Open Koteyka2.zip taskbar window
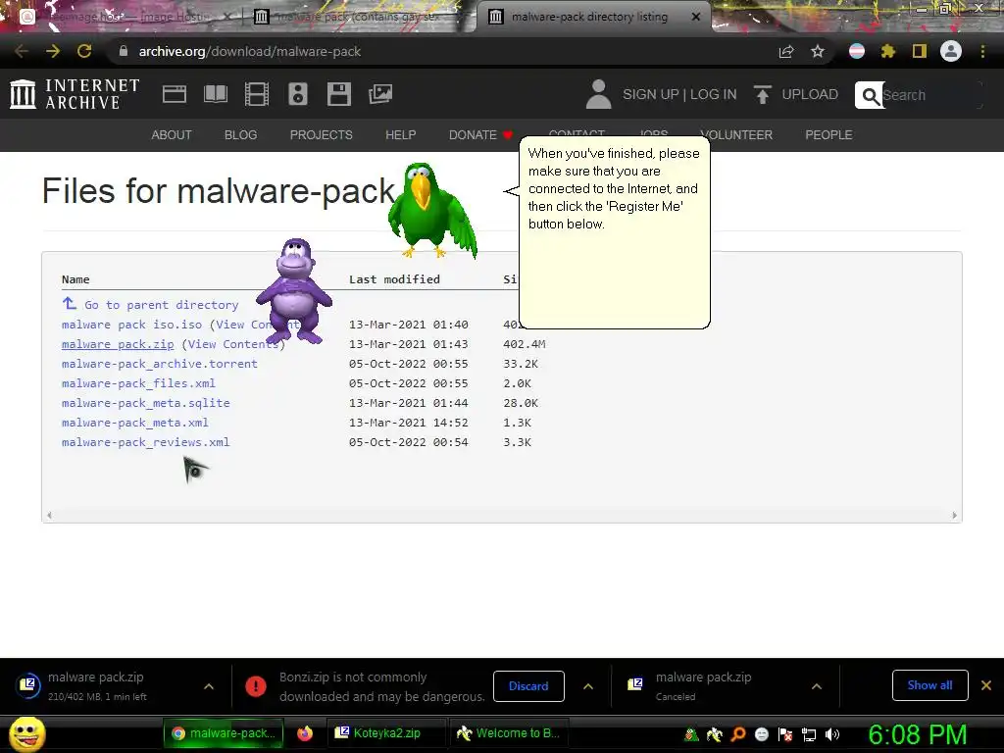Image resolution: width=1004 pixels, height=753 pixels. (x=386, y=733)
